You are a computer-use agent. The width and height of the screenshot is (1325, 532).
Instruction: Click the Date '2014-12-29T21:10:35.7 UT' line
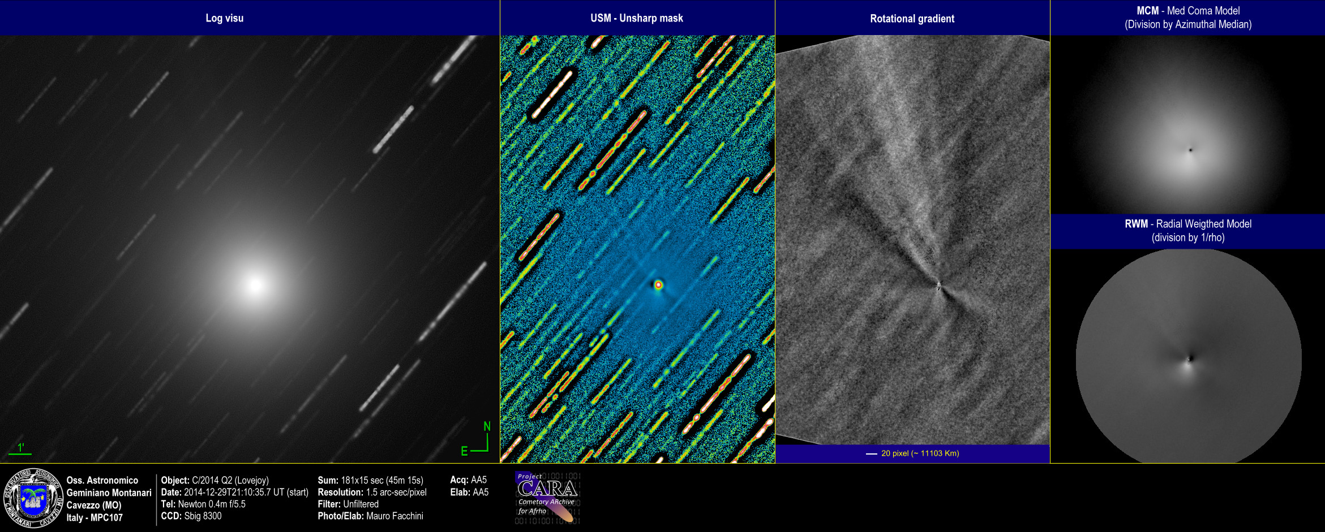234,492
